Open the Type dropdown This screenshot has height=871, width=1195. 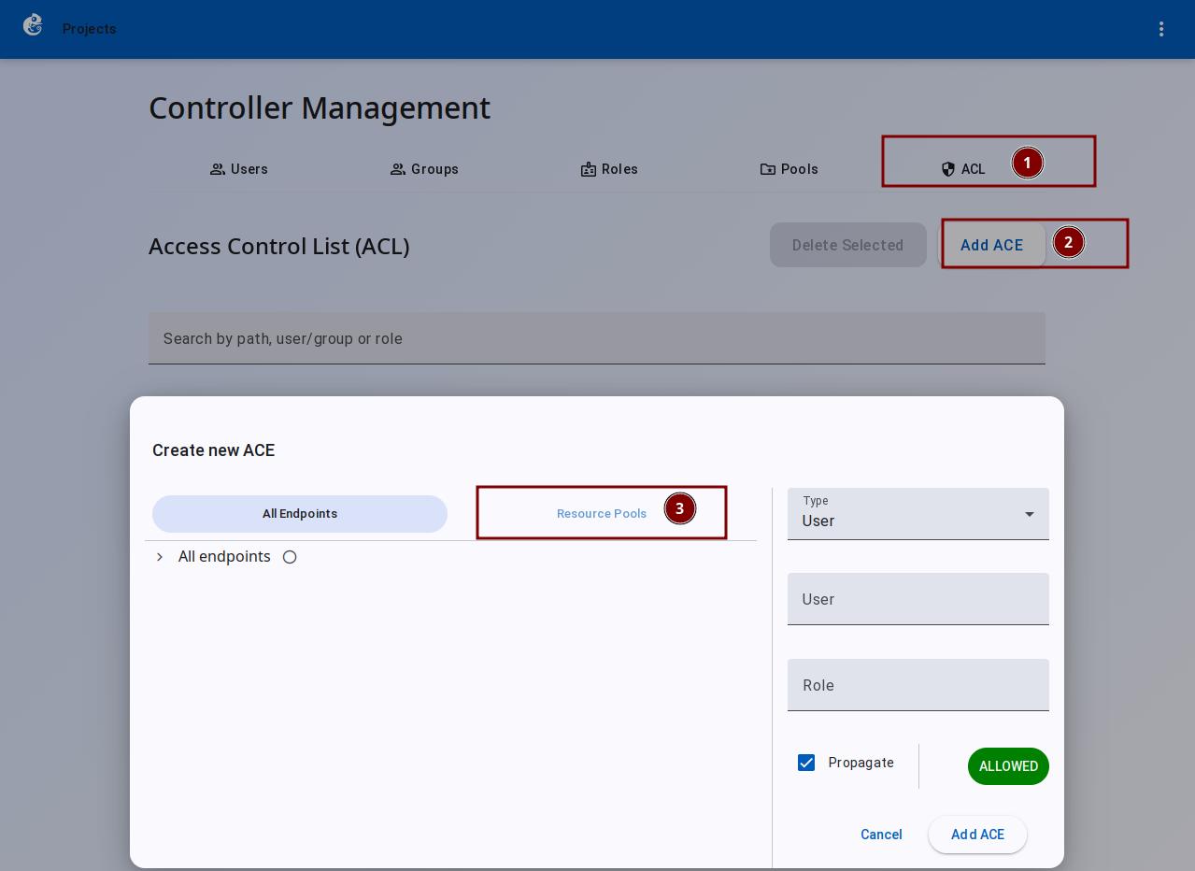918,514
